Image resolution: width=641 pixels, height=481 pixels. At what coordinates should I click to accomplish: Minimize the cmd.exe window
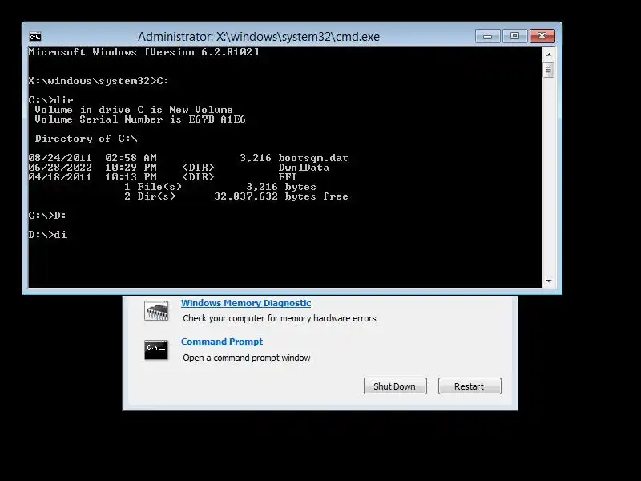488,36
